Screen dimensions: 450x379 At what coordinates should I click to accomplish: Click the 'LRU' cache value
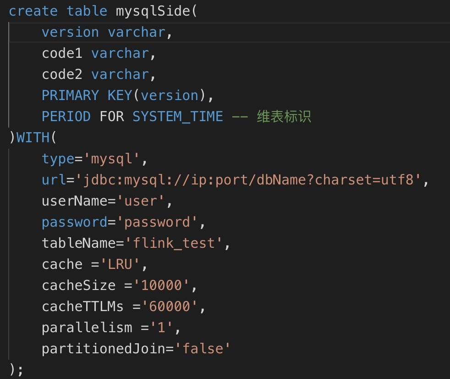coord(120,264)
